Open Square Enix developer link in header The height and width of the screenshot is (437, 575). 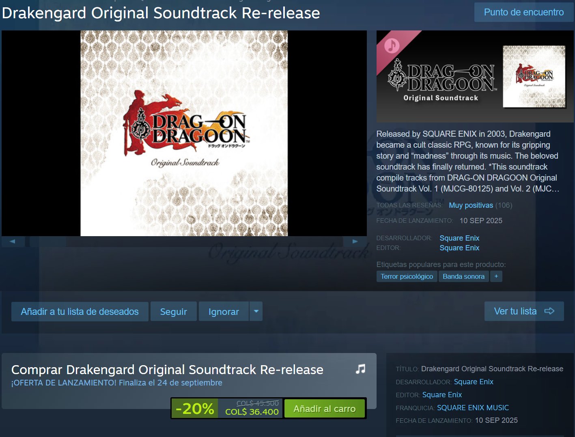[x=459, y=238]
